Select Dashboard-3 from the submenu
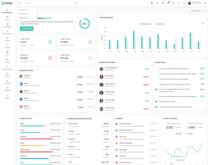 [23, 18]
